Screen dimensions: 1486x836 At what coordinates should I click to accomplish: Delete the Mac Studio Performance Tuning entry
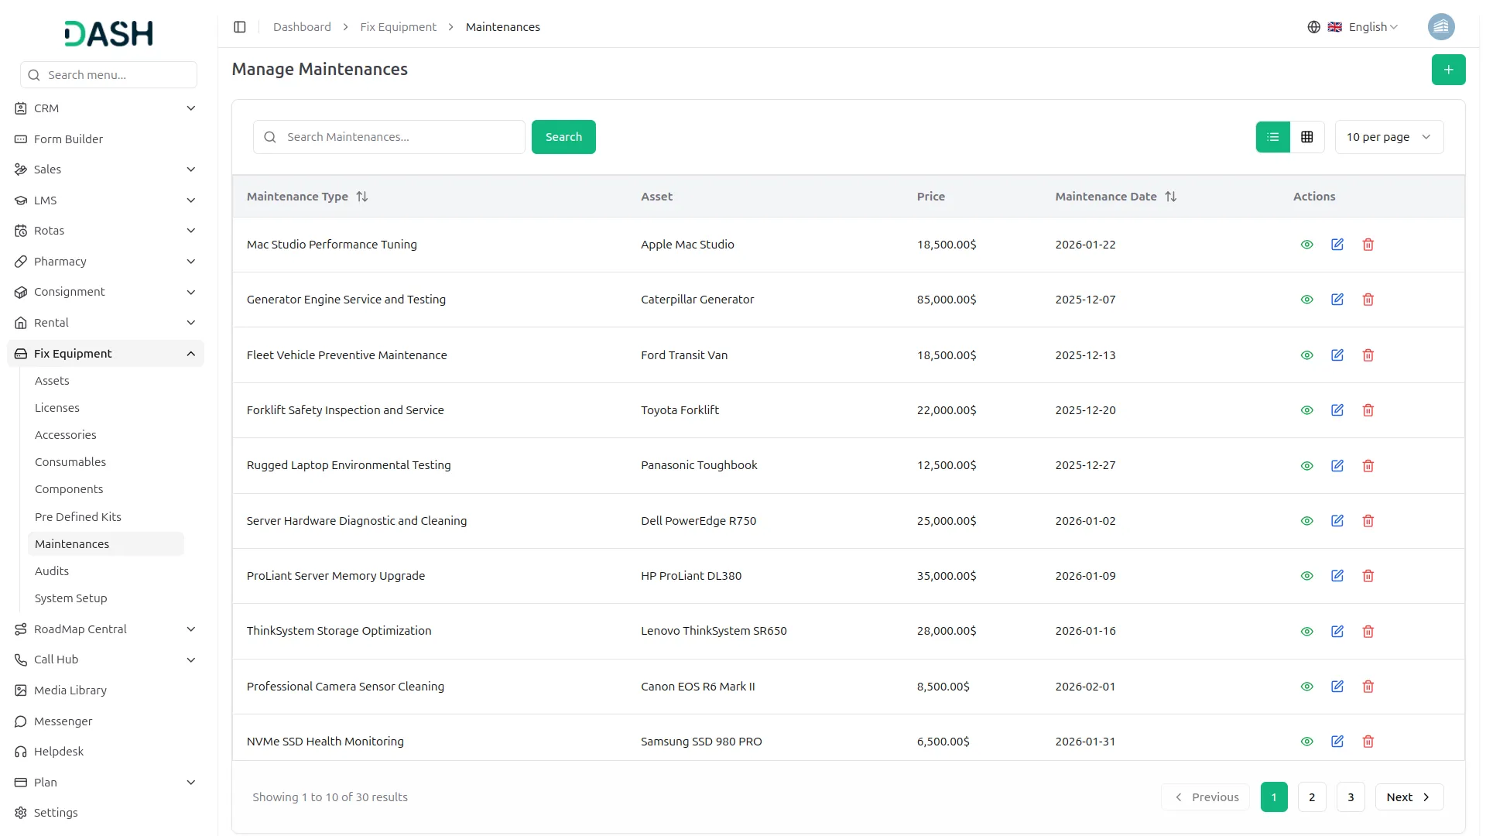coord(1368,245)
